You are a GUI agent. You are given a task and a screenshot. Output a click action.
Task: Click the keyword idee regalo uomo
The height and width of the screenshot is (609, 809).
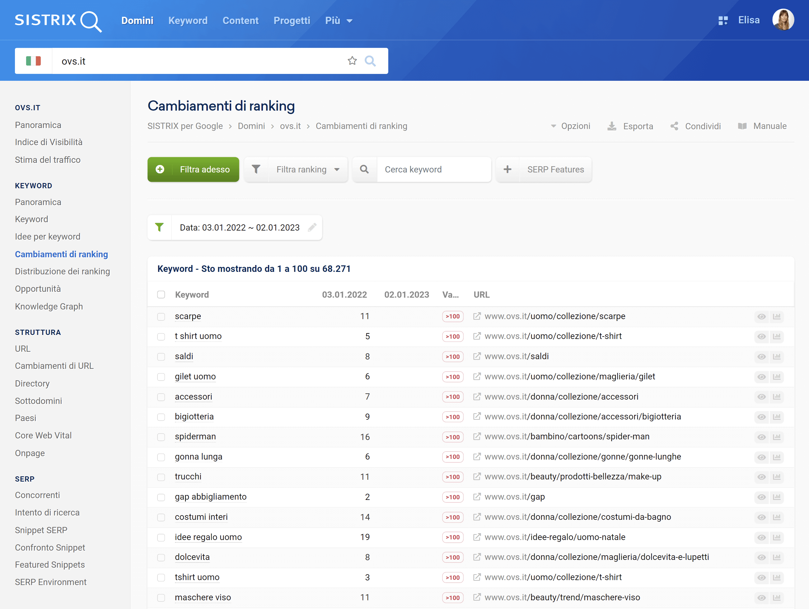click(x=208, y=537)
